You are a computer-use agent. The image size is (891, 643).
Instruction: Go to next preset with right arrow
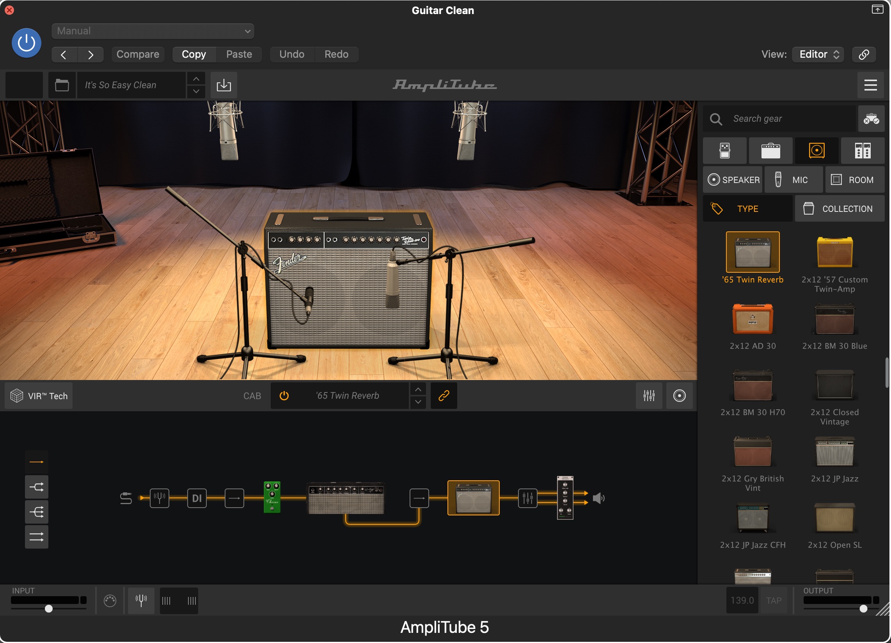[91, 54]
